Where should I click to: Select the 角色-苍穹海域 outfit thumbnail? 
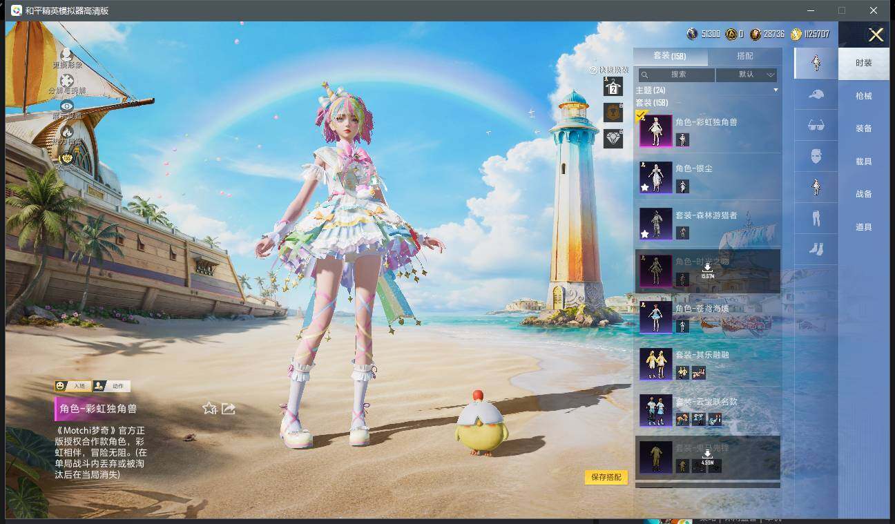tap(655, 317)
